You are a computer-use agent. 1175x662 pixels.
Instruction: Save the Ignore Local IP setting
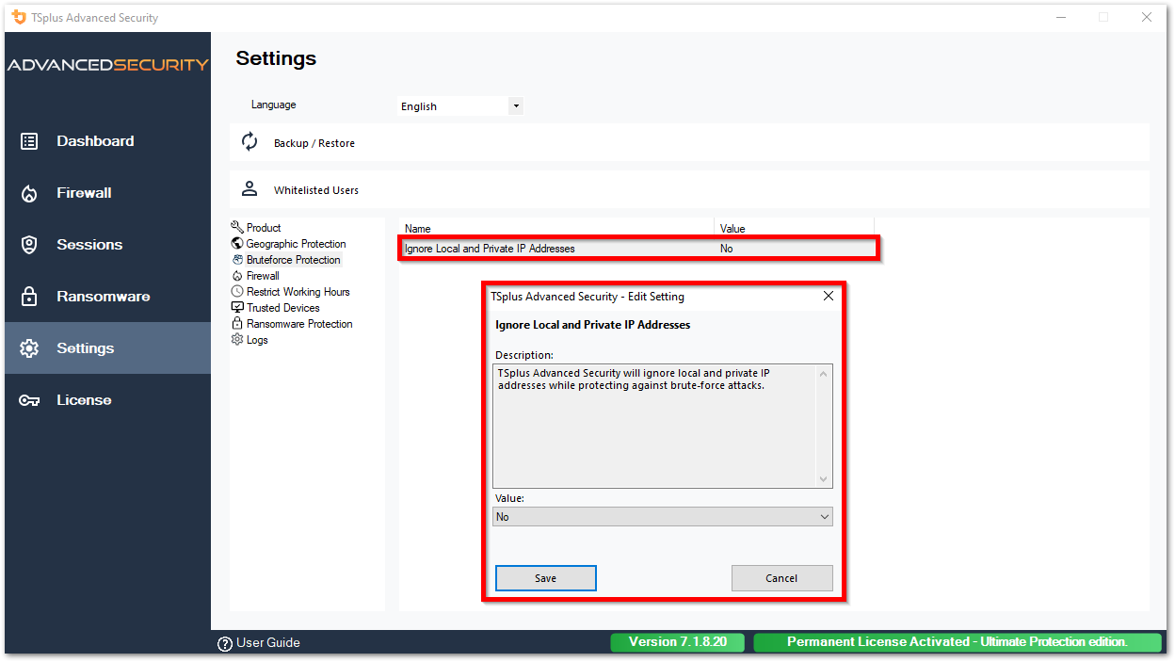pyautogui.click(x=545, y=577)
